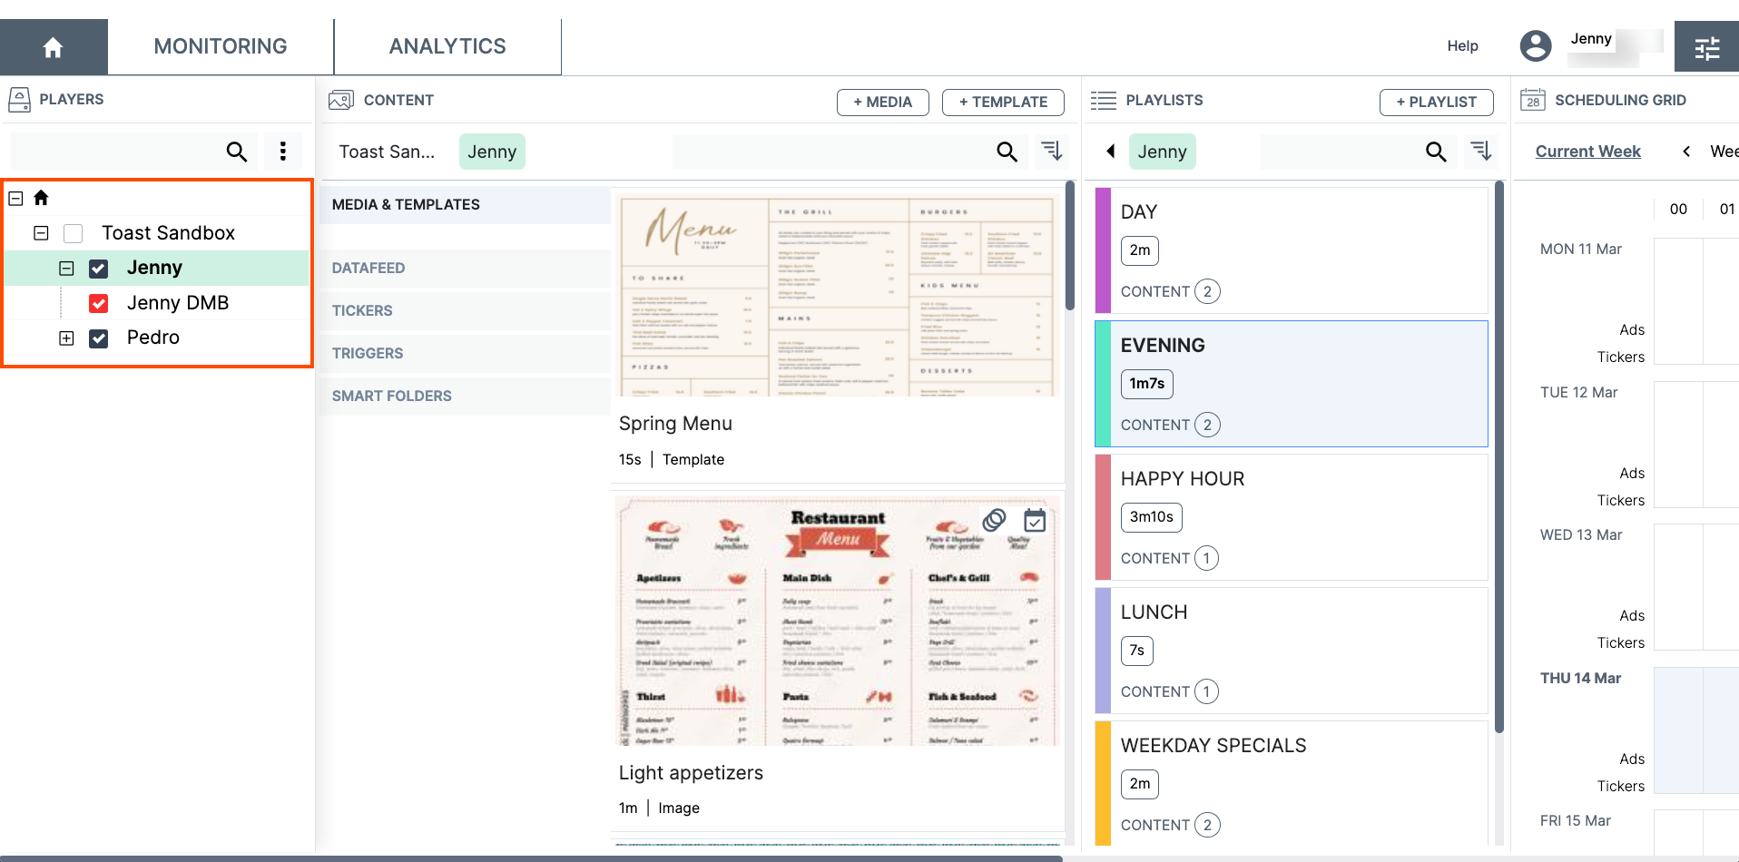Click the Playlists back arrow icon
Image resolution: width=1739 pixels, height=862 pixels.
point(1110,152)
